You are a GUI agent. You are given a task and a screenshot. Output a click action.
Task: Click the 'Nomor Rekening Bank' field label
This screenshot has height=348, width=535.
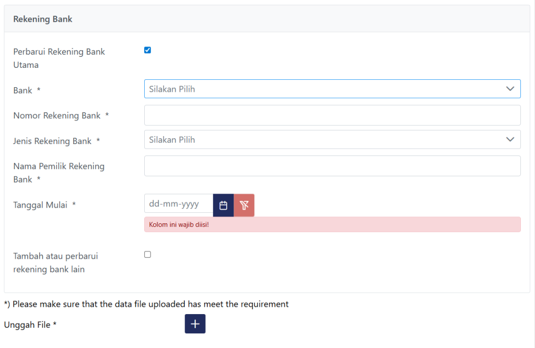(57, 115)
